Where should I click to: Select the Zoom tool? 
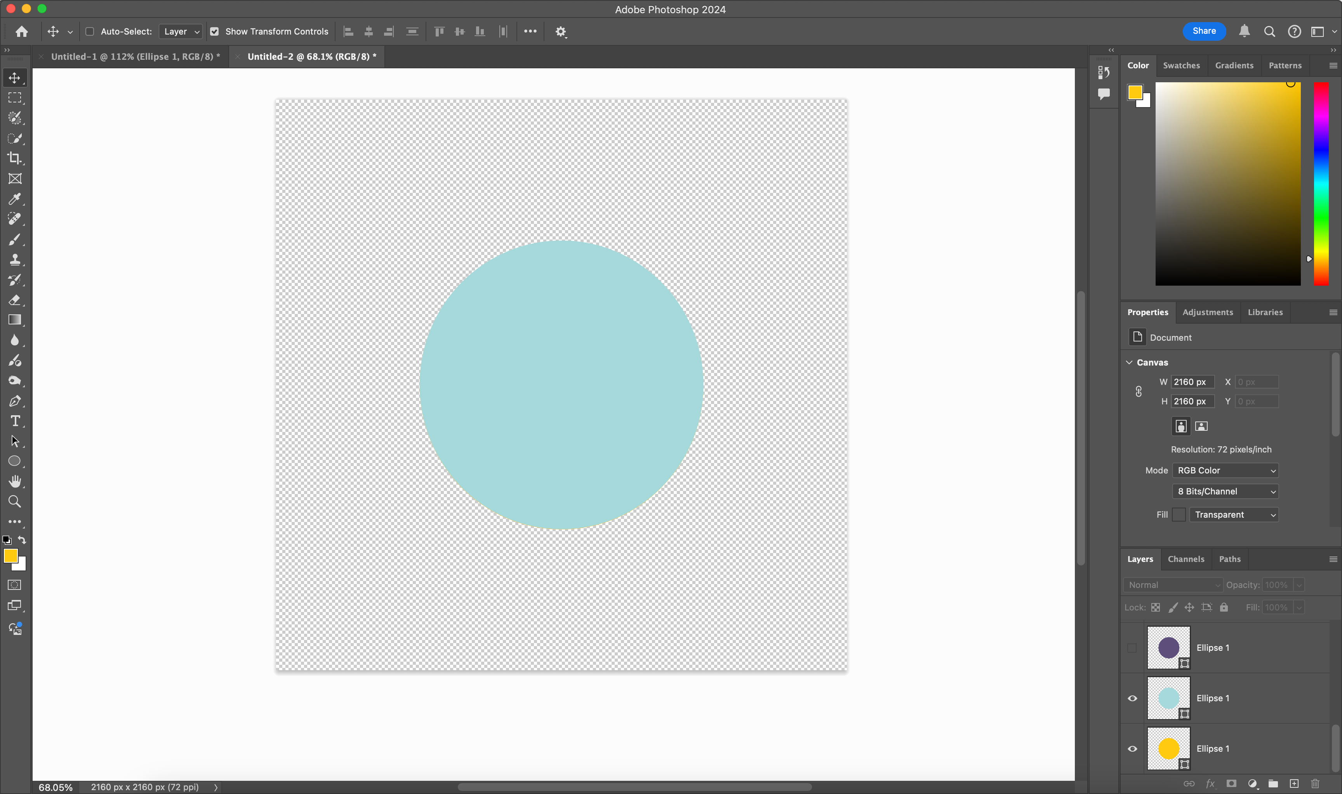(14, 501)
